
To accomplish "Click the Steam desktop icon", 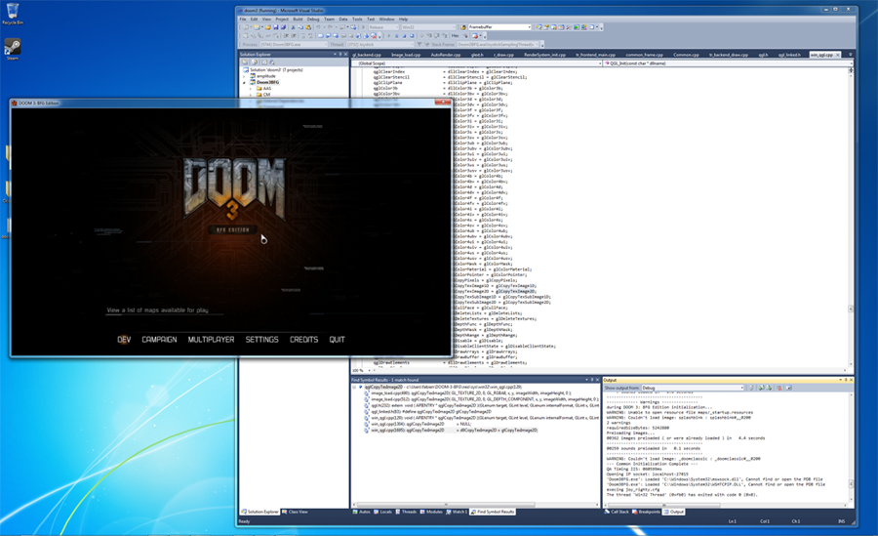I will (13, 49).
